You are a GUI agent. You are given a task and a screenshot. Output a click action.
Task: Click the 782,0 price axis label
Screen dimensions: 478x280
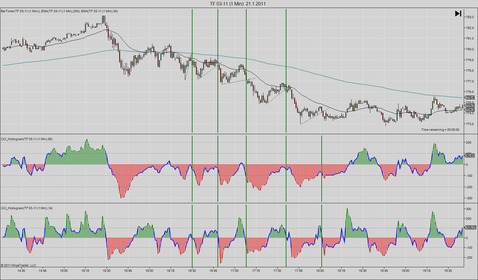pyautogui.click(x=470, y=28)
